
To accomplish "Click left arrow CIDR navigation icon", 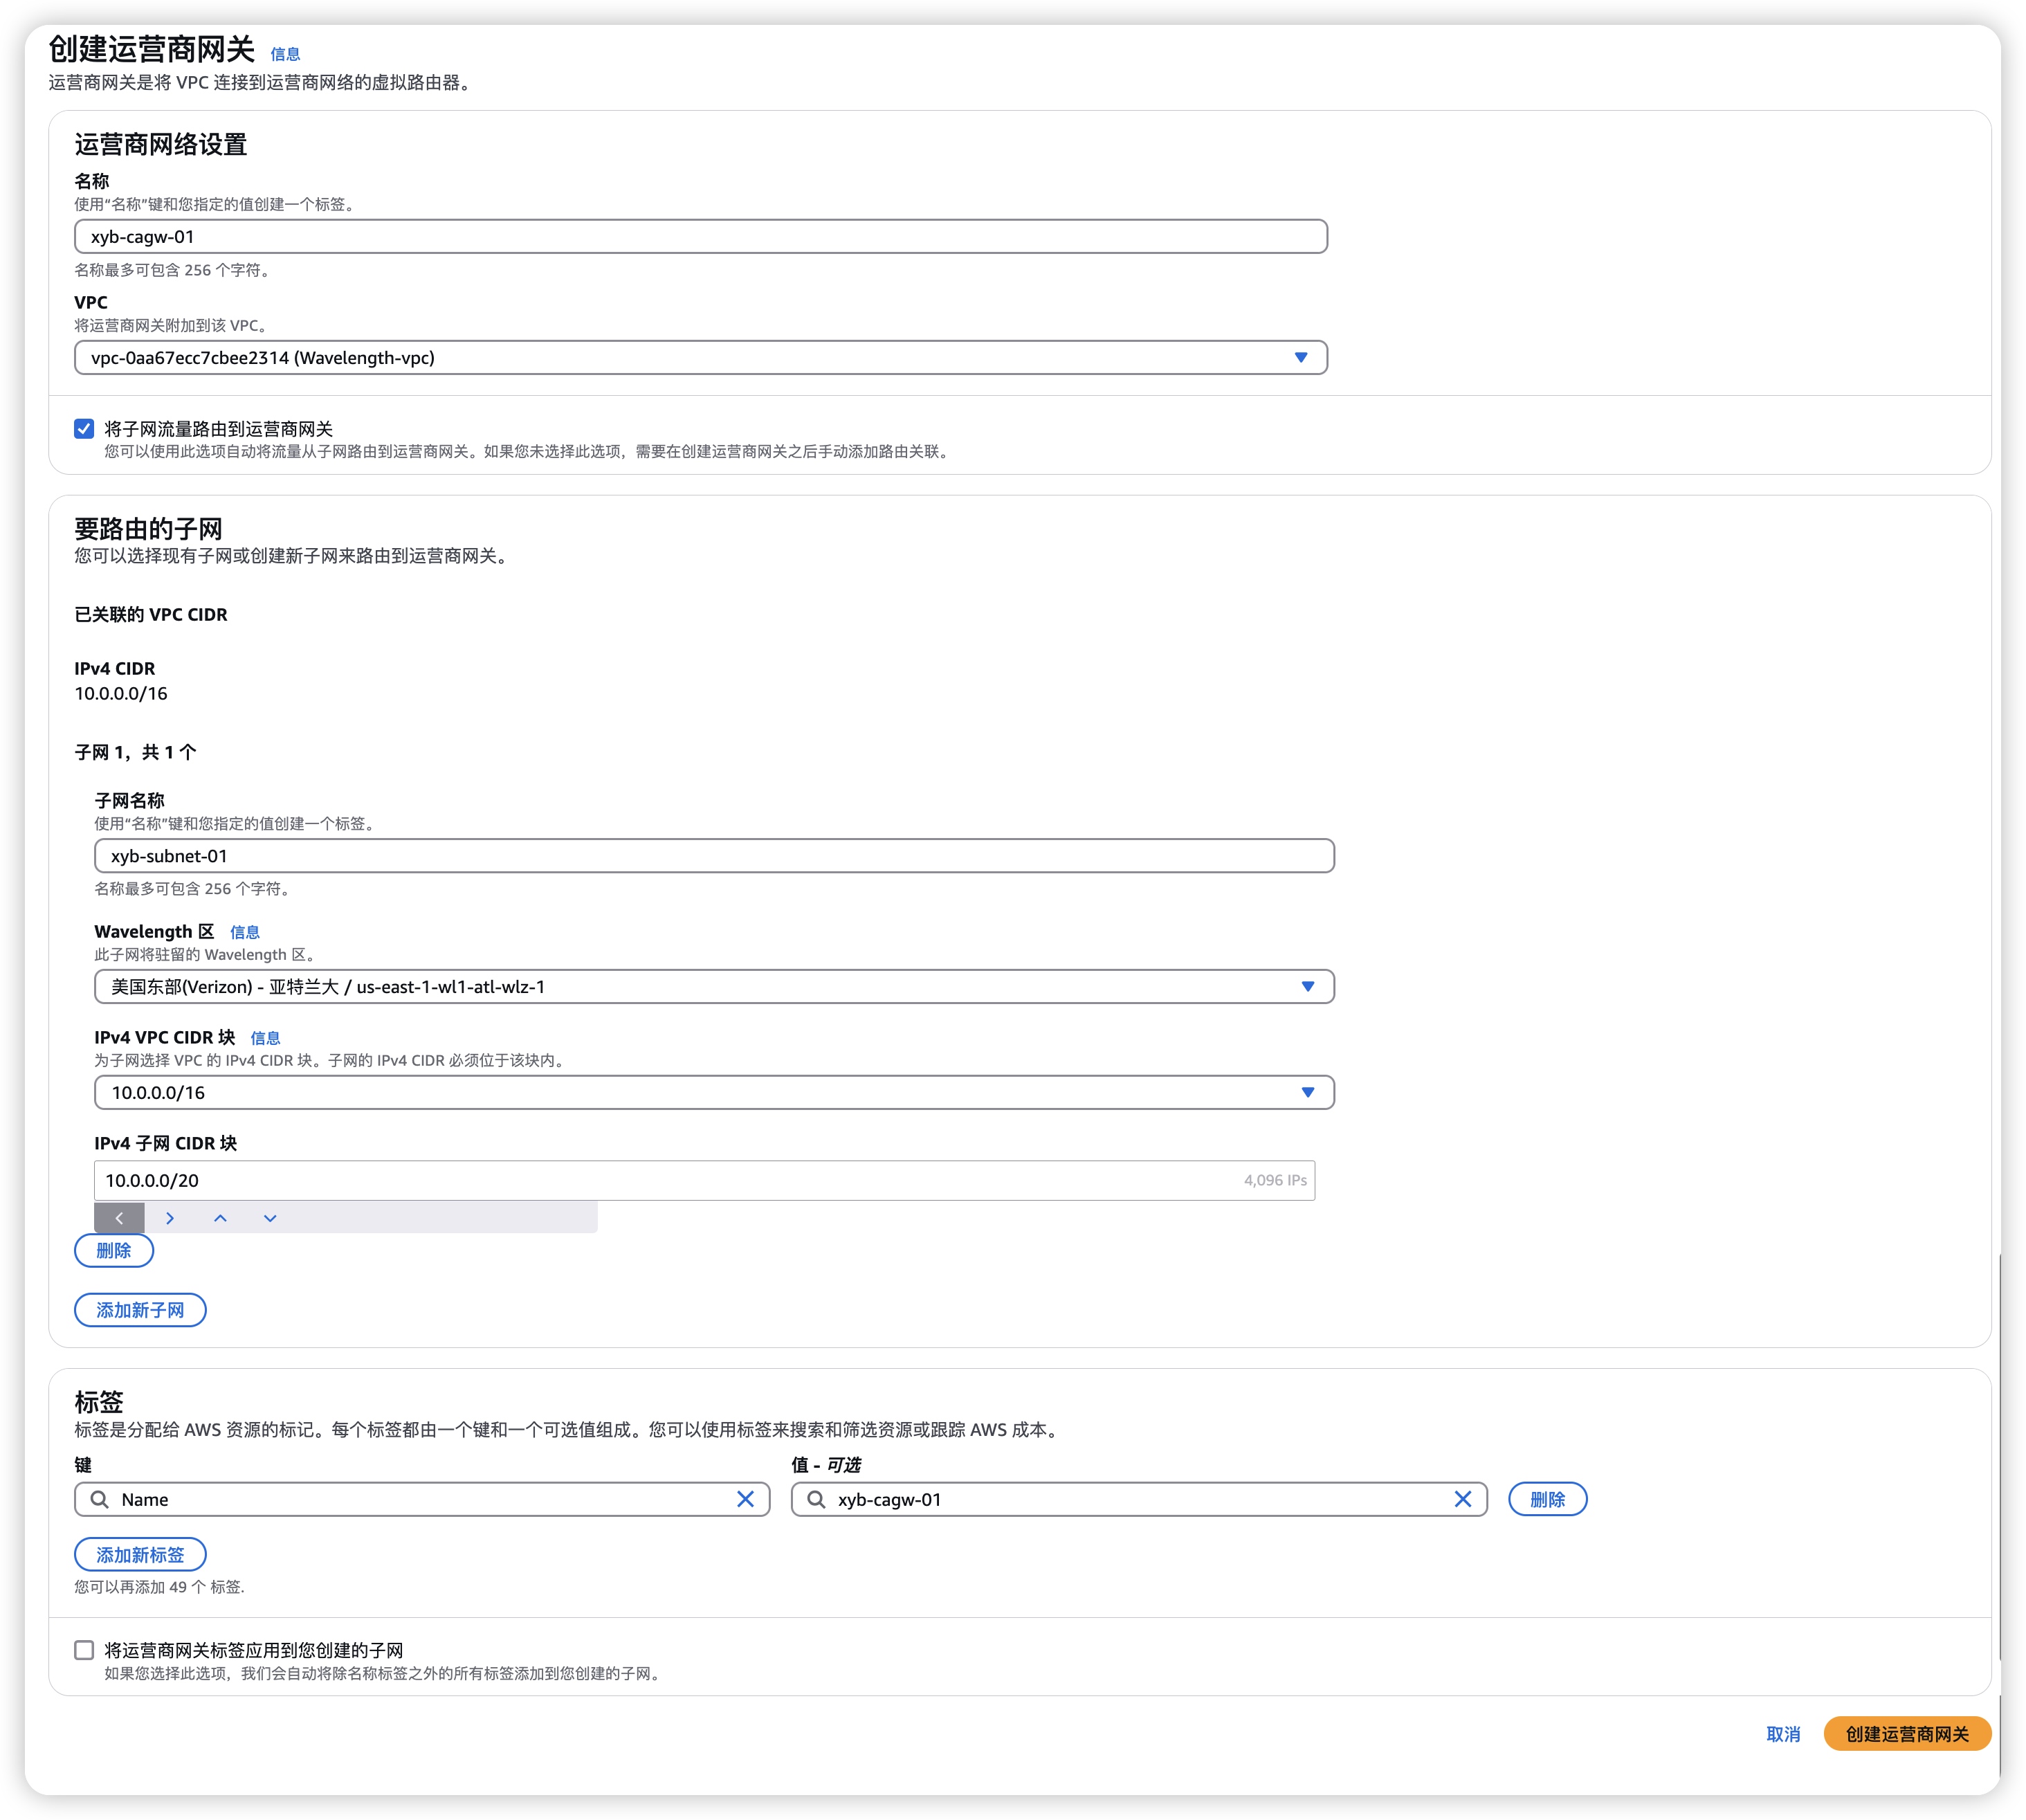I will (x=119, y=1218).
